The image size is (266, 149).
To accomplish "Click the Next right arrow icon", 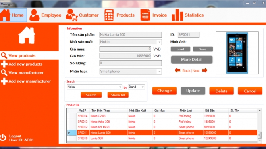I will pyautogui.click(x=204, y=70).
